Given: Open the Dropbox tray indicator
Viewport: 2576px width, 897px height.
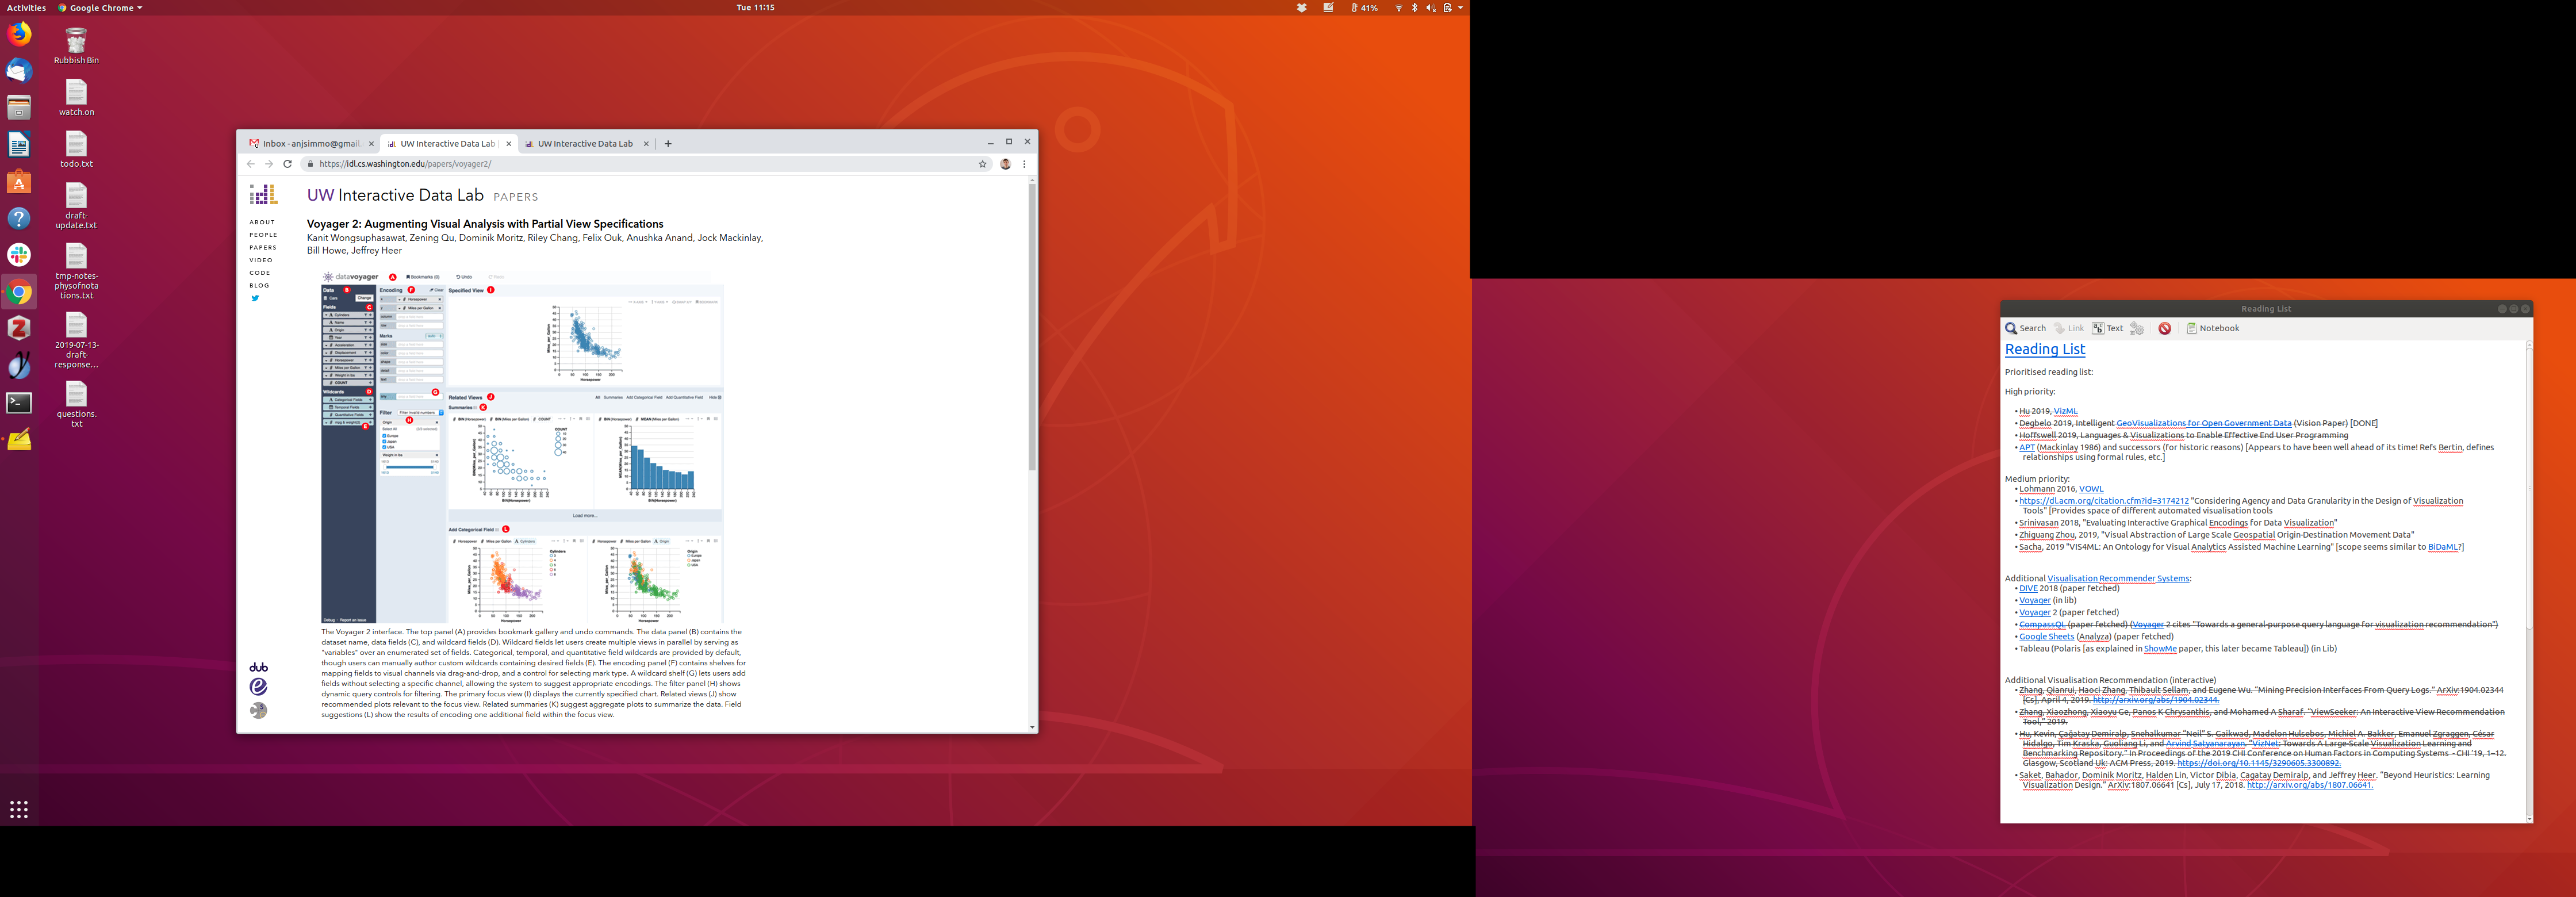Looking at the screenshot, I should click(1301, 7).
